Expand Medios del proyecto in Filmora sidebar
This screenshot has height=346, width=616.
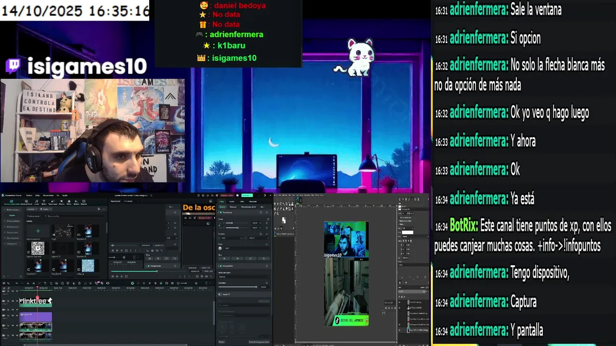pos(12,210)
